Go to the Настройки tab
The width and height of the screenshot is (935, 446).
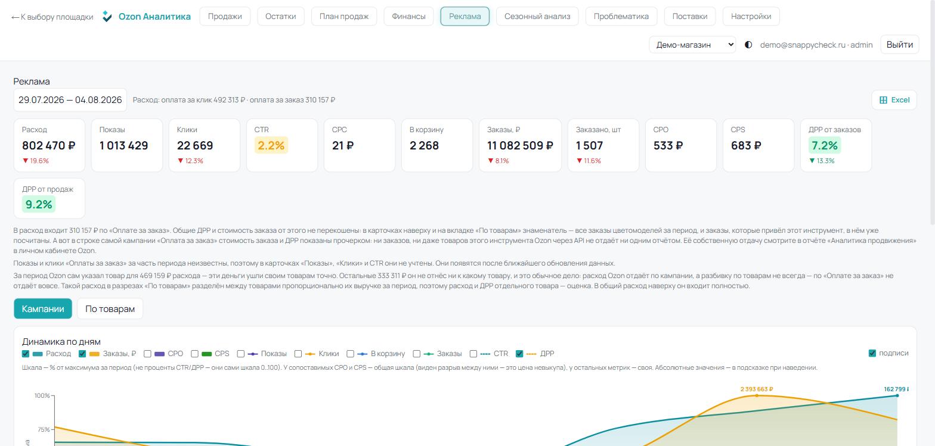click(751, 16)
